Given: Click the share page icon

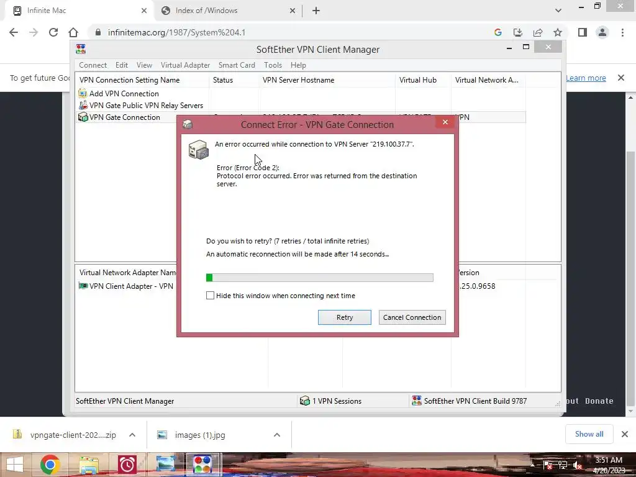Looking at the screenshot, I should click(538, 32).
